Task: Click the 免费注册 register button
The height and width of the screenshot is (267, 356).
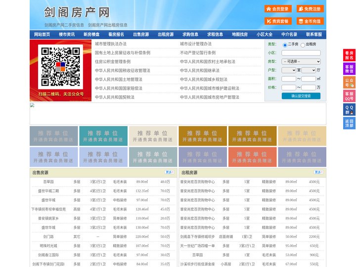Action: (310, 9)
